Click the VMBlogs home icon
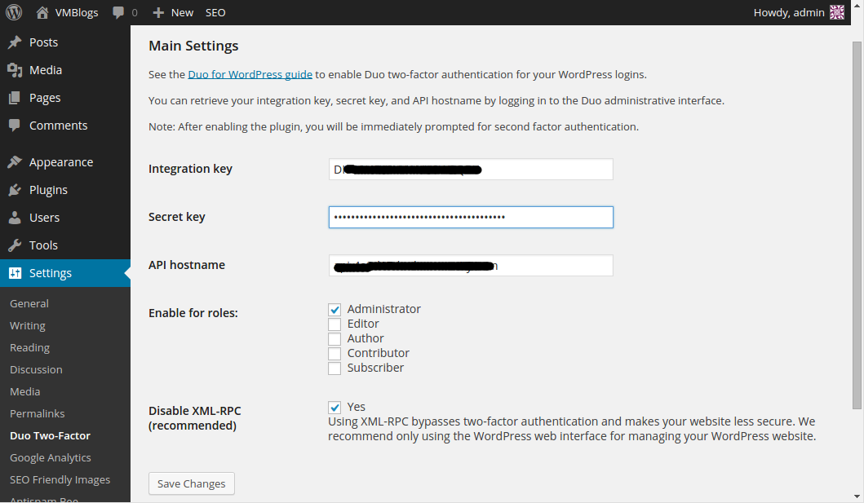 pos(42,12)
